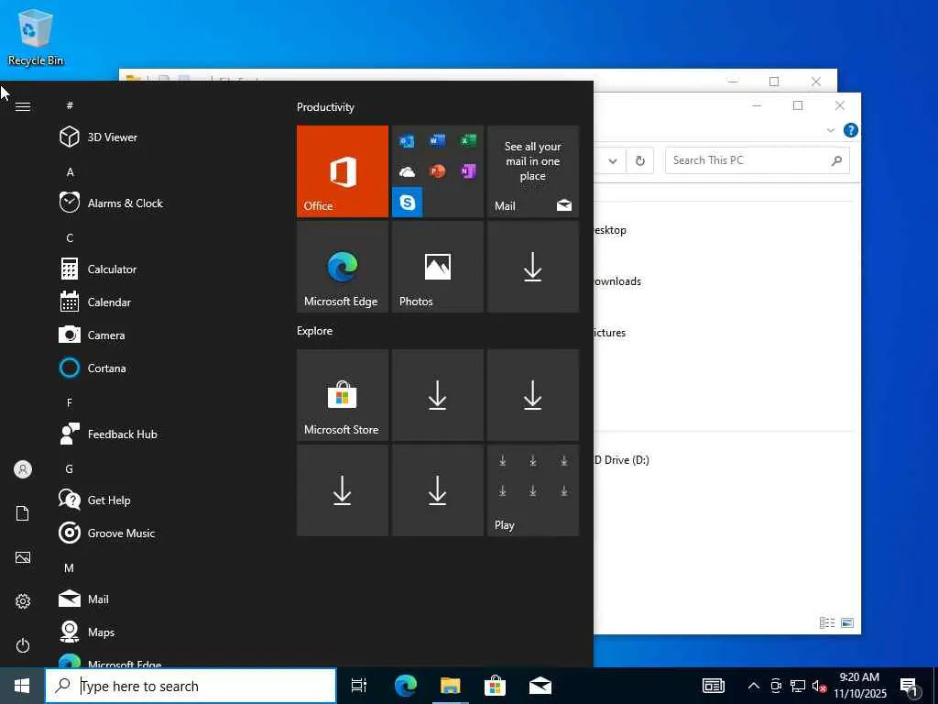The height and width of the screenshot is (704, 938).
Task: Select the Desktop folder in Explorer
Action: pyautogui.click(x=609, y=230)
